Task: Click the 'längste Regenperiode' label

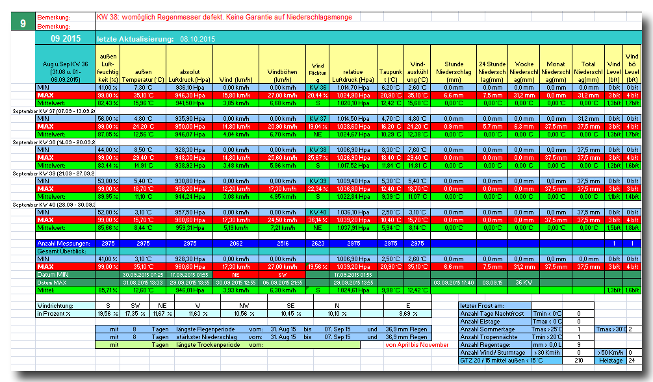Action: (205, 329)
